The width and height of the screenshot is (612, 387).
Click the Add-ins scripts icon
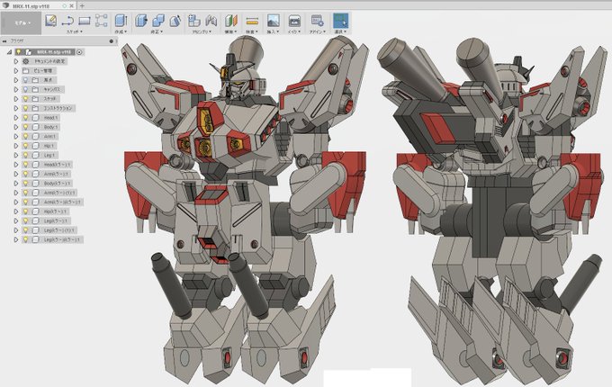coord(317,21)
